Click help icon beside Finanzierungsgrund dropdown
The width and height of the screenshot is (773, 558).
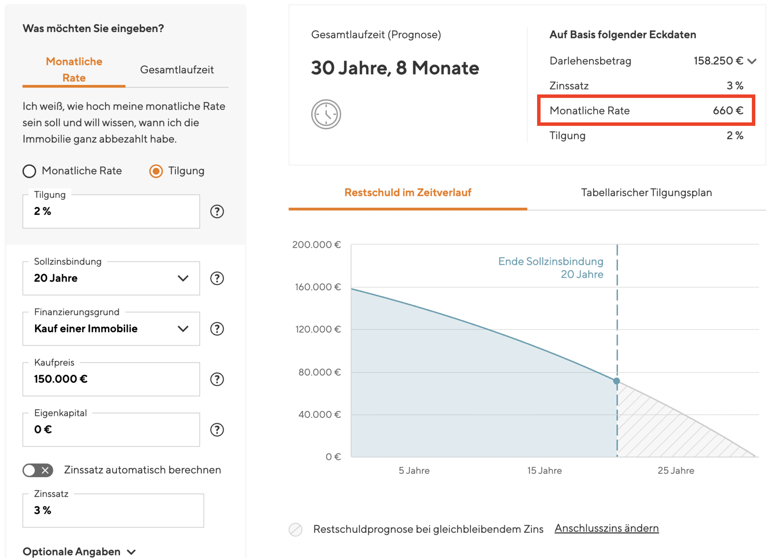tap(217, 329)
